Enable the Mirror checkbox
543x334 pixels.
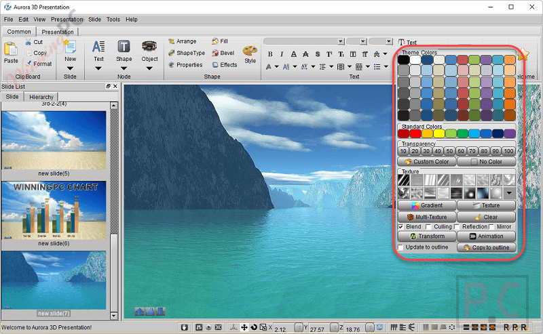(x=491, y=227)
